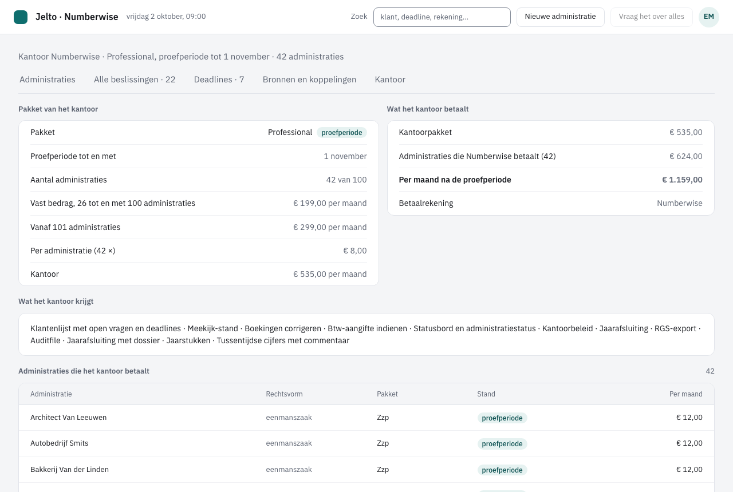Screen dimensions: 733x492
Task: Focus the search field for klant, deadline, rekening
Action: coord(442,17)
